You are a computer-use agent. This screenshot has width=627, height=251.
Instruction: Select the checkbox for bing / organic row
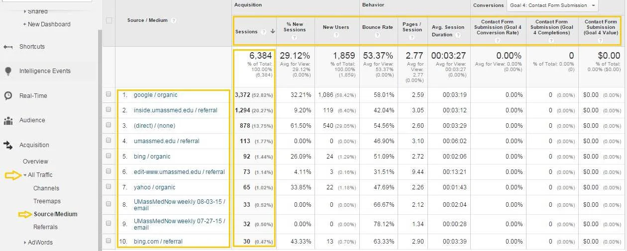(x=108, y=156)
